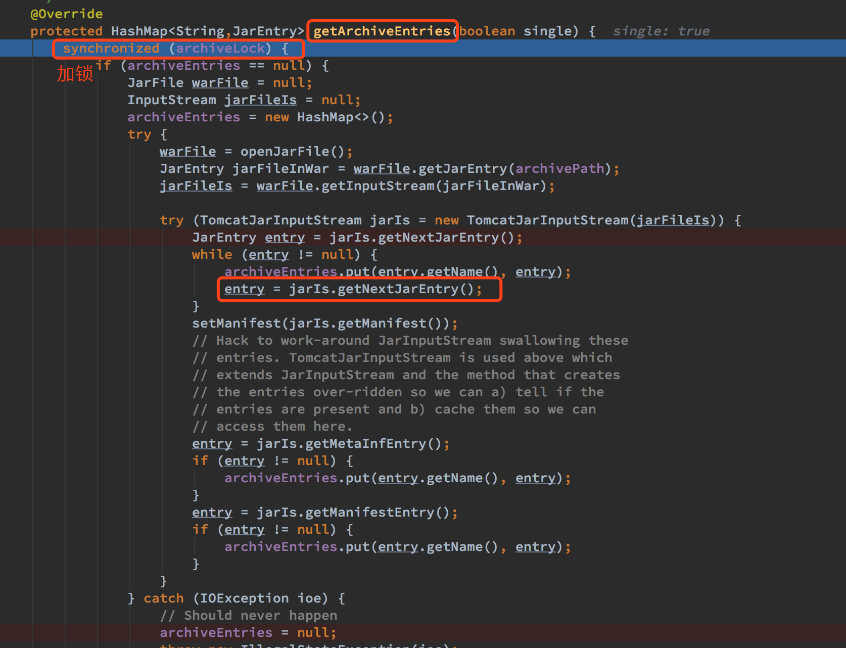Click the getInputStream method call
Viewport: 846px width, 648px height.
(378, 186)
